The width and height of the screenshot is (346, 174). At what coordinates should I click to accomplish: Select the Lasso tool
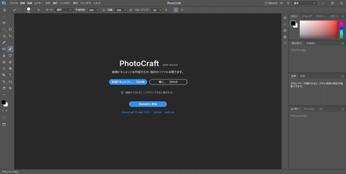coord(11,29)
